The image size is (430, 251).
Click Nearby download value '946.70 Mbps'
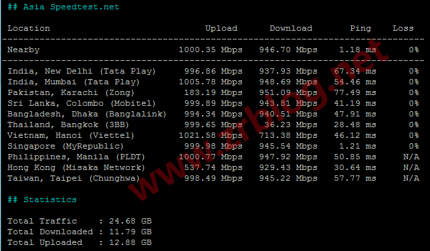pyautogui.click(x=288, y=50)
